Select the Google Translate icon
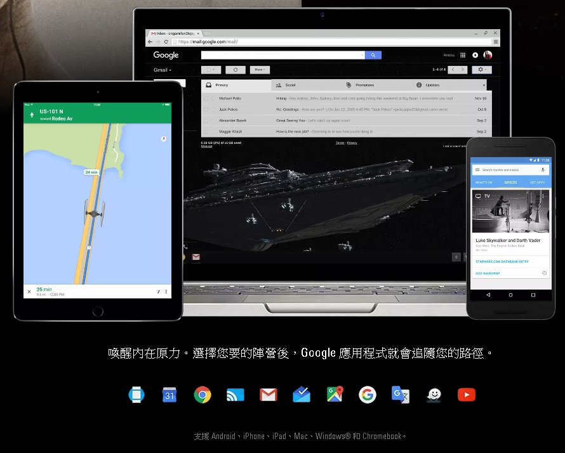This screenshot has width=565, height=453. 401,395
